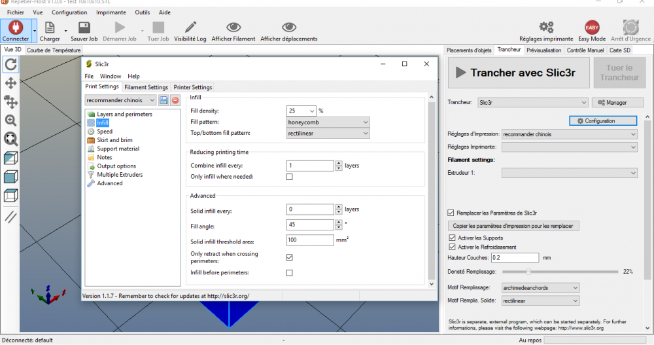Toggle Activer le Refroidissement checkbox
Image resolution: width=654 pixels, height=345 pixels.
point(452,247)
